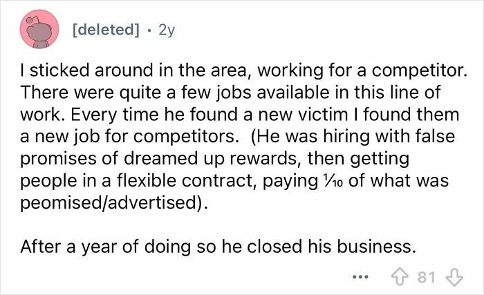This screenshot has height=295, width=484.
Task: Click the 2y timestamp
Action: [x=167, y=31]
